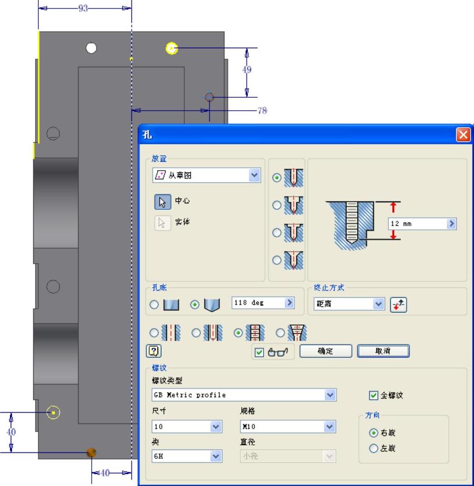Click the preview glasses icon
Screen dimensions: 474x486
pos(278,352)
